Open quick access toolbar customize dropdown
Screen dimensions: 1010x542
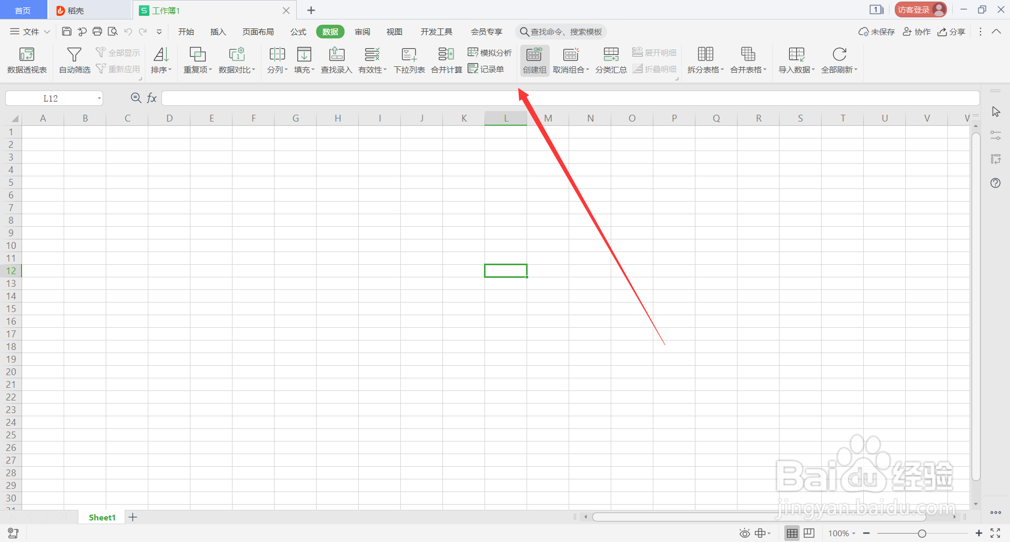pos(159,32)
